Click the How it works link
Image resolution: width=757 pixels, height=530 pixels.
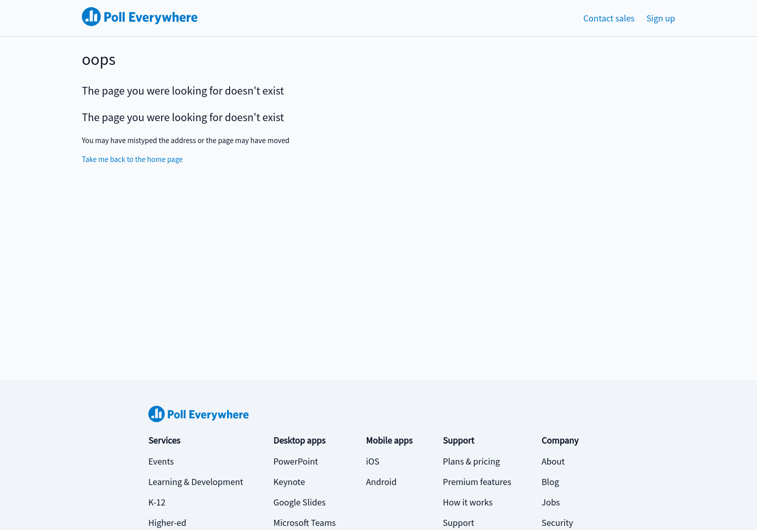(467, 502)
